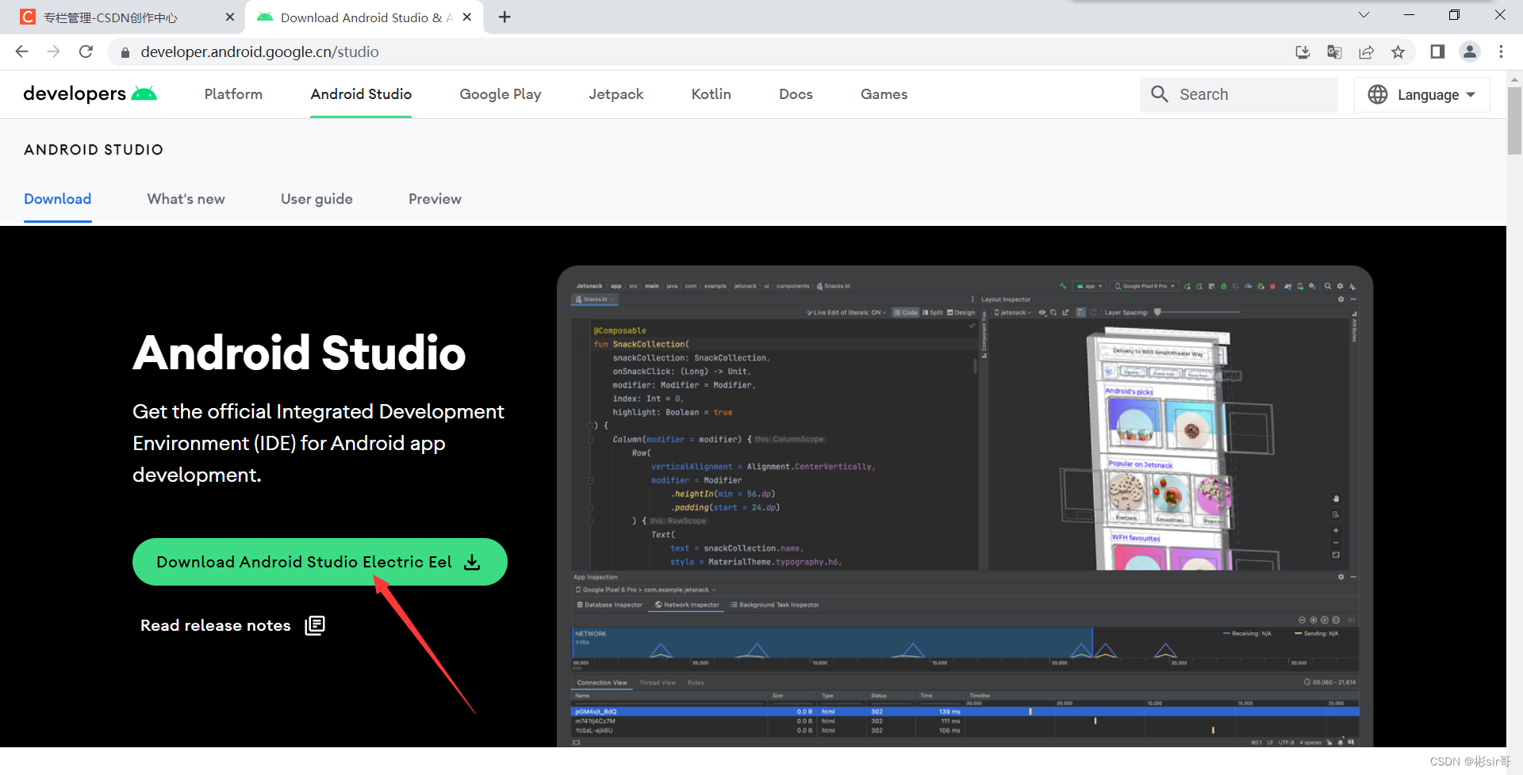Image resolution: width=1523 pixels, height=775 pixels.
Task: Reload the current page
Action: click(x=86, y=52)
